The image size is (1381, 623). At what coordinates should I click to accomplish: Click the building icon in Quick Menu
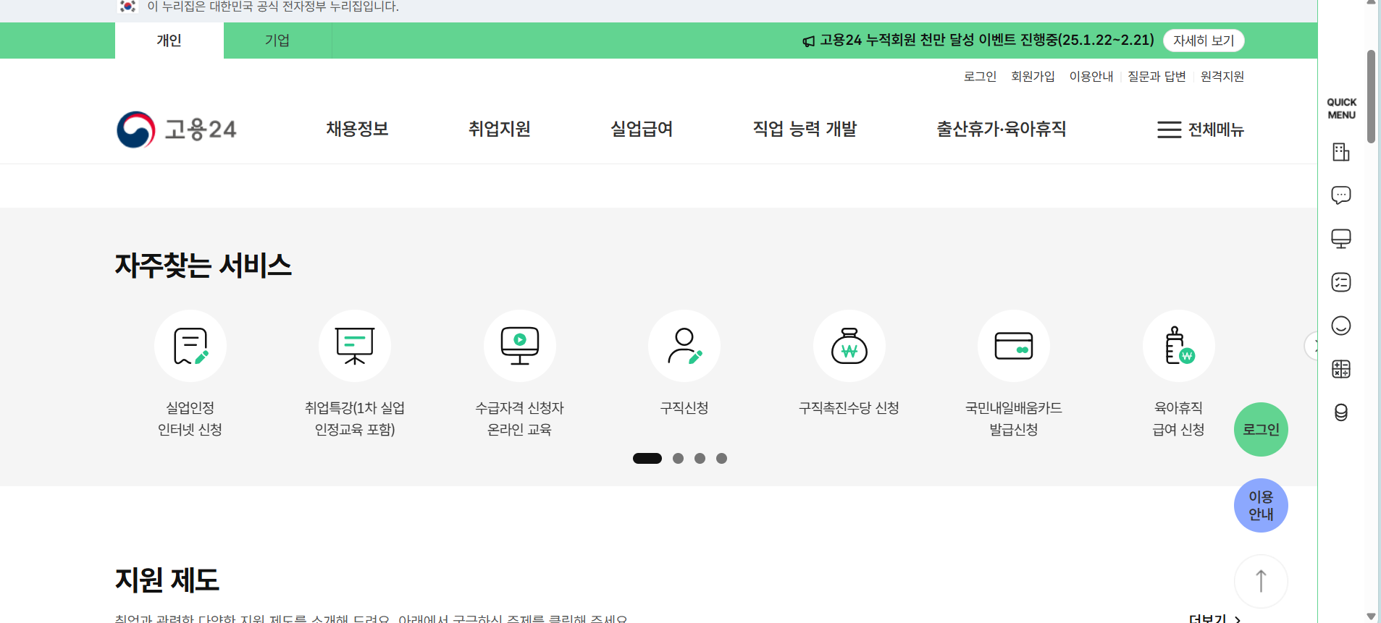[1341, 152]
